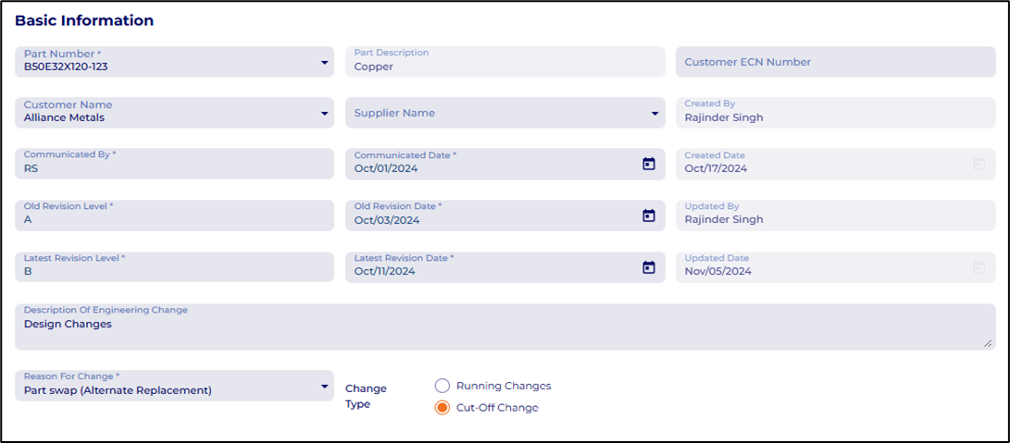This screenshot has height=443, width=1010.
Task: Select the Cut-Off Change radio button
Action: click(x=443, y=408)
